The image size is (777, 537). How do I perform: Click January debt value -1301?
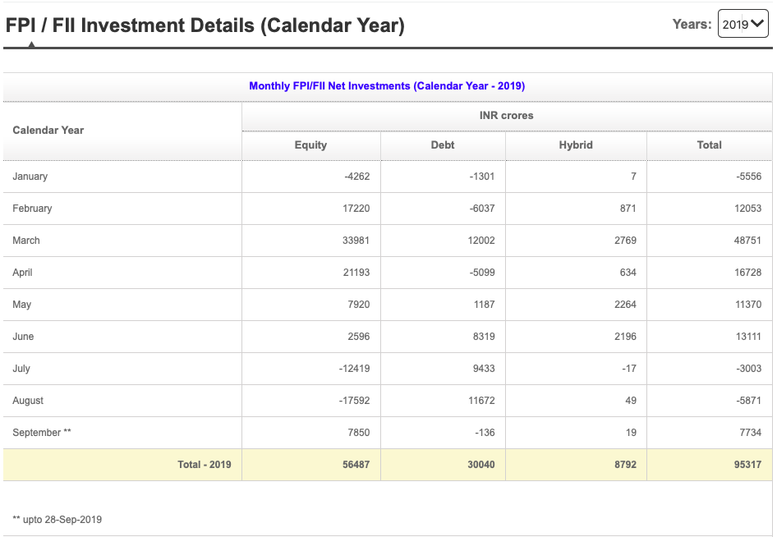coord(482,177)
